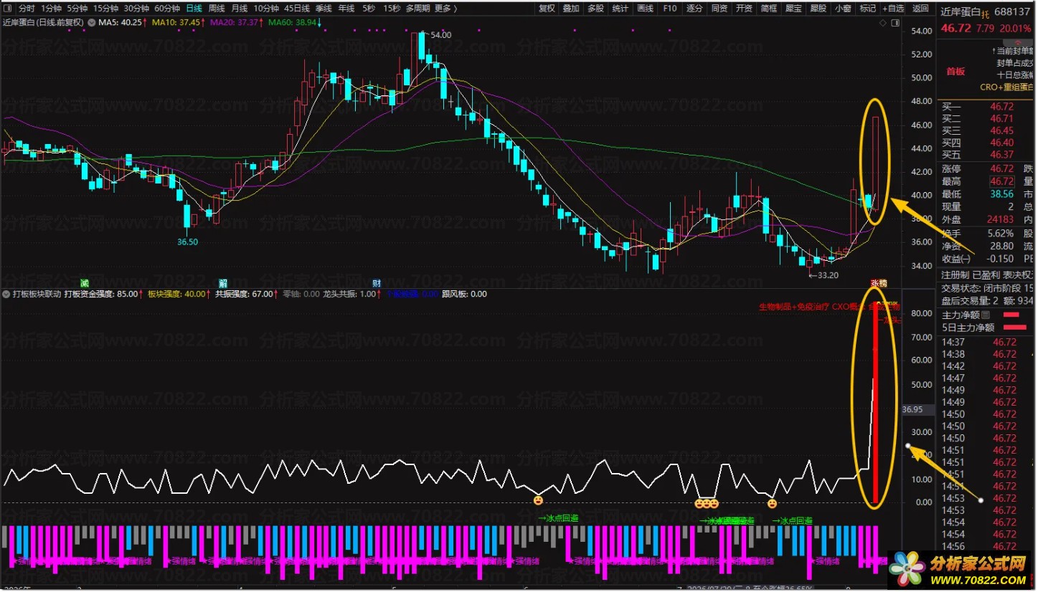The image size is (1038, 592).
Task: Click the 财 financial marker icon
Action: [x=376, y=282]
